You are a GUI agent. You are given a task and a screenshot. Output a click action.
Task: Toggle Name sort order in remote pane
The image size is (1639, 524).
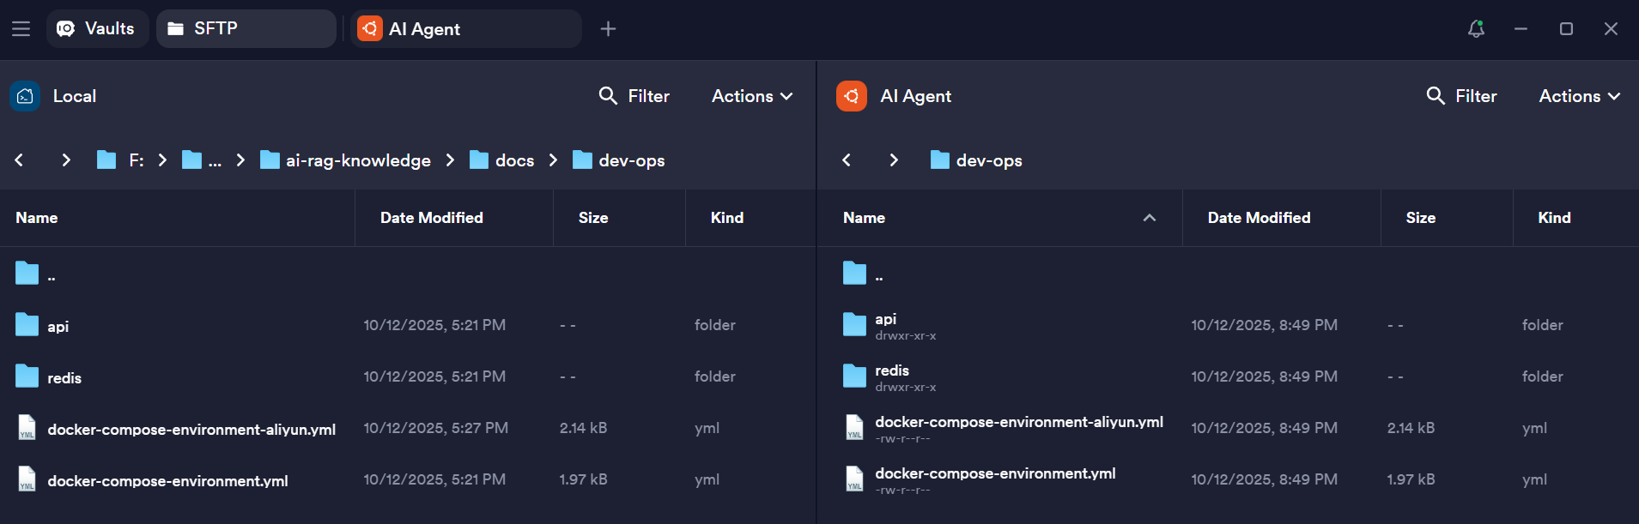pyautogui.click(x=1149, y=218)
